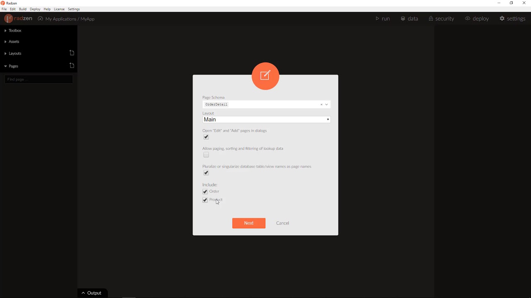531x298 pixels.
Task: Enable paging, sorting and filtering of lookup data
Action: pyautogui.click(x=206, y=155)
